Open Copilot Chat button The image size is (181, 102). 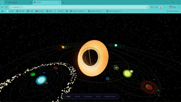coord(172,7)
